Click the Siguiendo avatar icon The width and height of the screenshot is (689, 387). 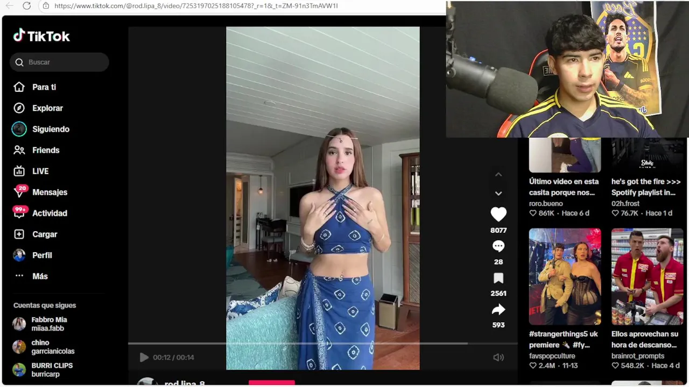pyautogui.click(x=19, y=129)
